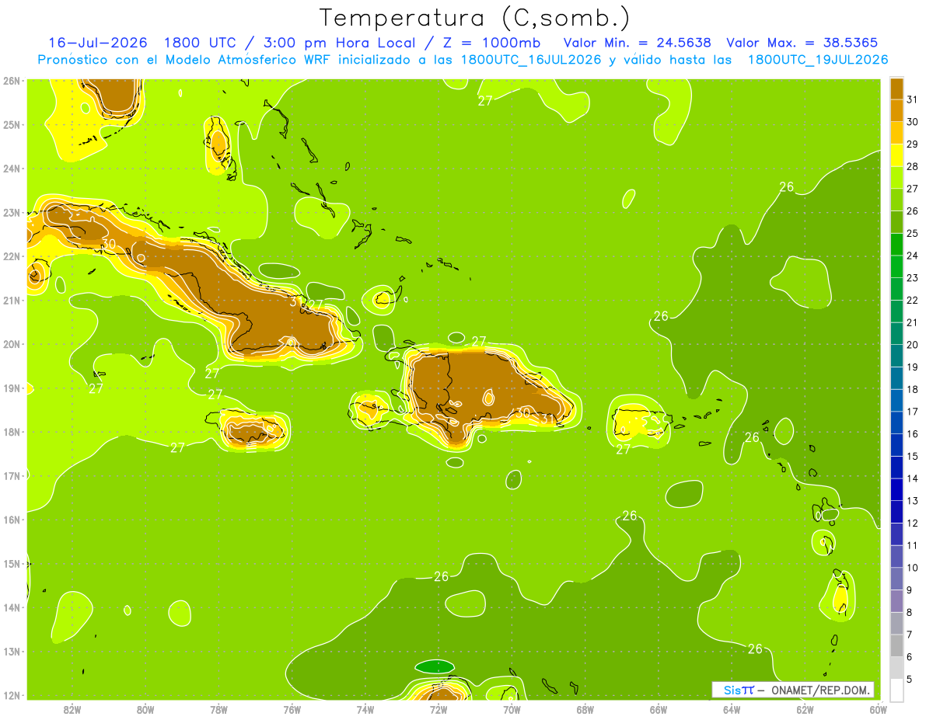
Task: Click "Valor Min. = 24.5638" value
Action: point(637,42)
